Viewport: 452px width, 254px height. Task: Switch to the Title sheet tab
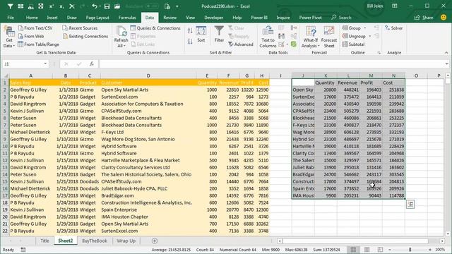pyautogui.click(x=44, y=241)
